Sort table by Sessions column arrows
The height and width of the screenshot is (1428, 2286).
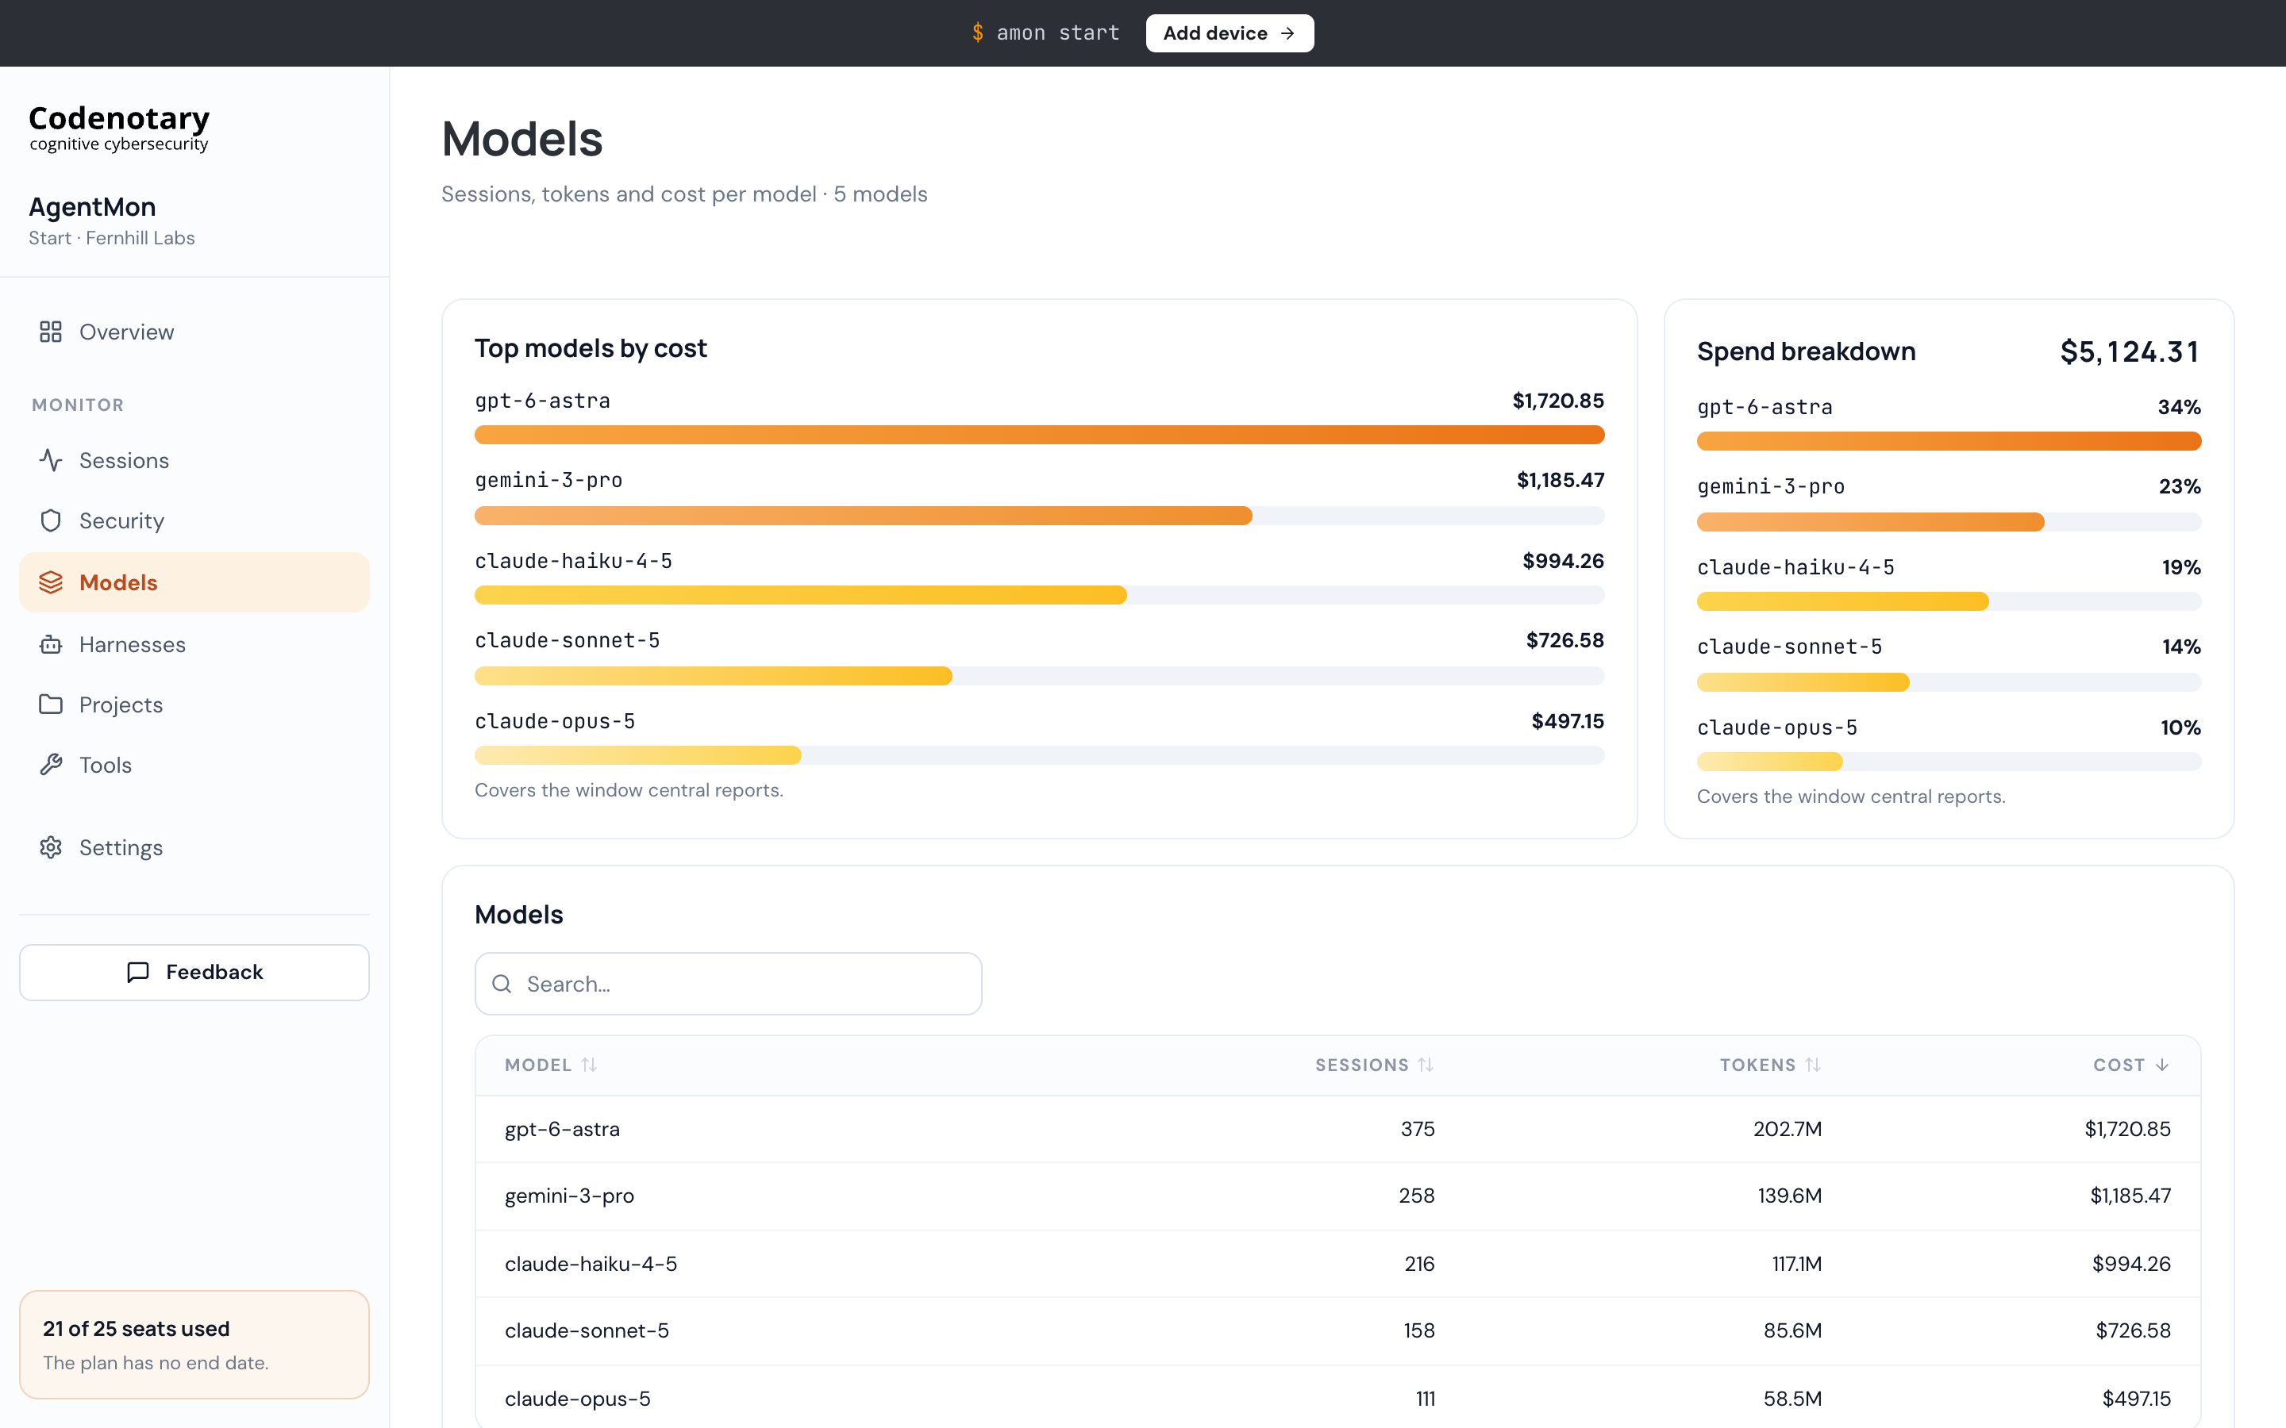point(1426,1065)
